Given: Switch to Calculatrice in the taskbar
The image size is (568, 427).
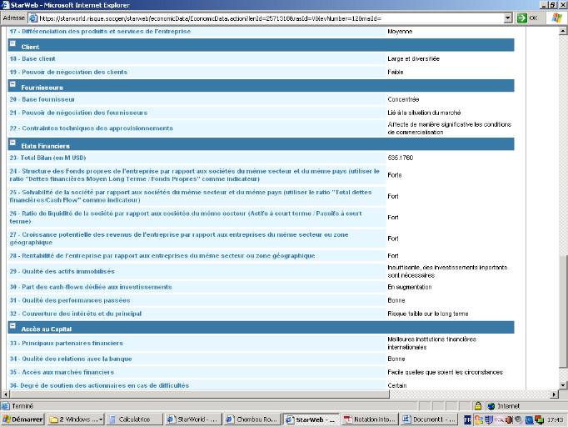Looking at the screenshot, I should [x=134, y=419].
